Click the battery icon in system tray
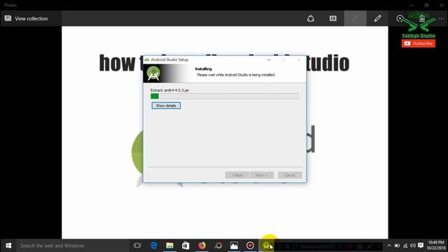448x252 pixels. point(397,246)
